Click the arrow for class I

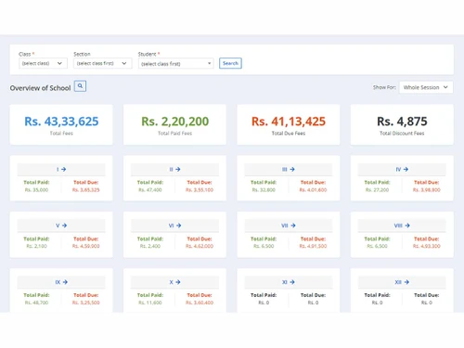coord(64,169)
